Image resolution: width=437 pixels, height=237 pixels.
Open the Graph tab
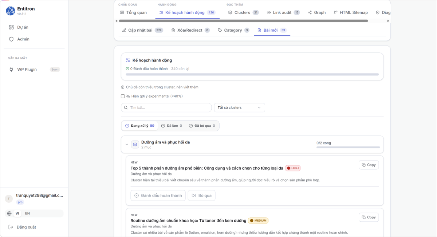pyautogui.click(x=317, y=12)
